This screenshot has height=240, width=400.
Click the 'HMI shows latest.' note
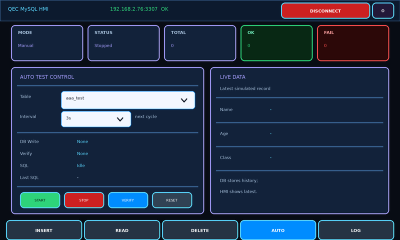238,191
